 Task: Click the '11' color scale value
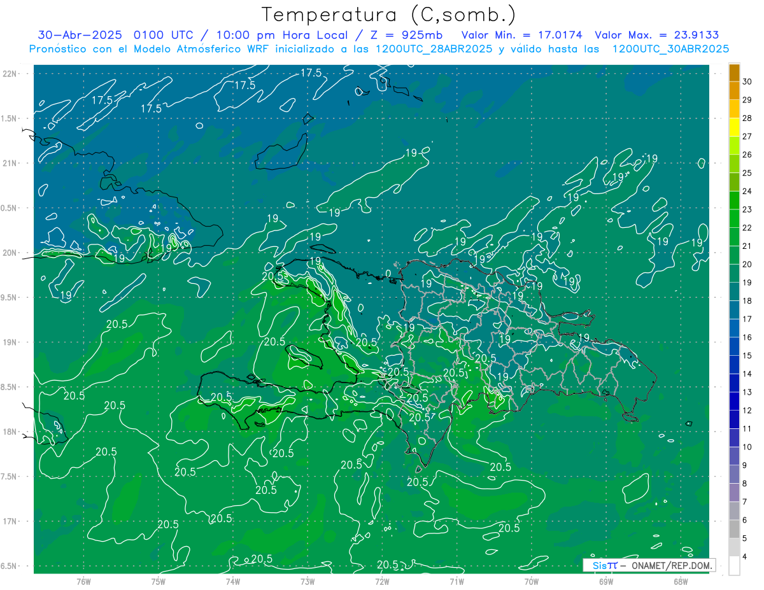point(748,428)
